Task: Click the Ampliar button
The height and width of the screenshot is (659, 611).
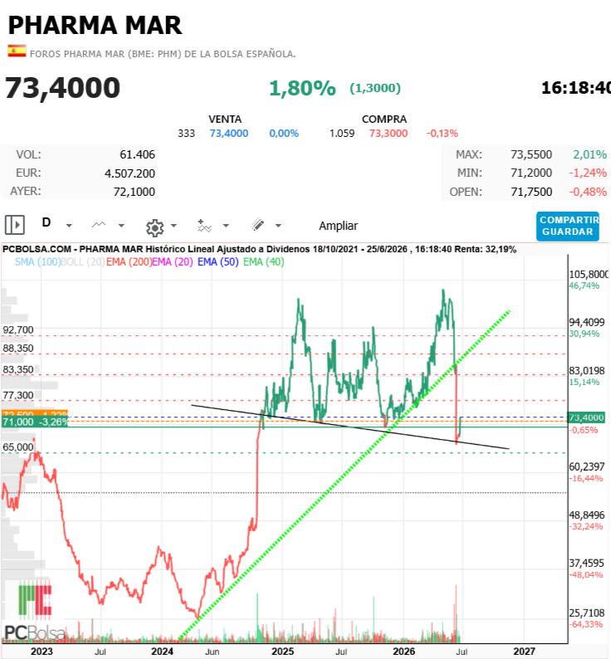Action: (x=338, y=226)
